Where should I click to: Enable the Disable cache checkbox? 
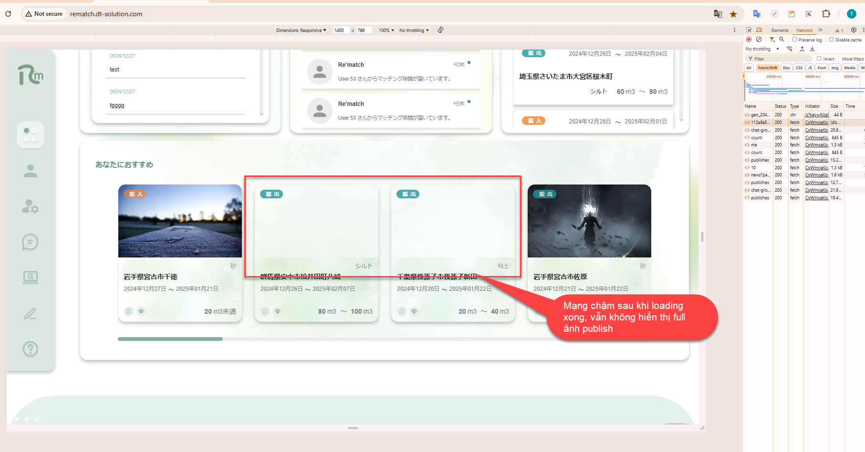tap(832, 40)
